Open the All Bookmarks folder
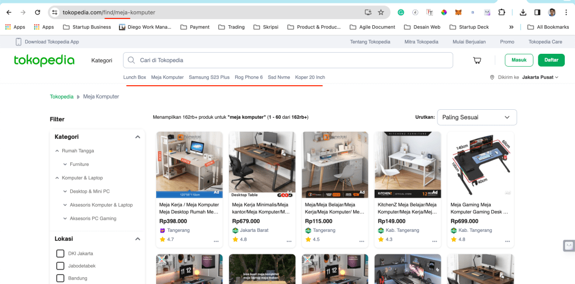 [548, 27]
